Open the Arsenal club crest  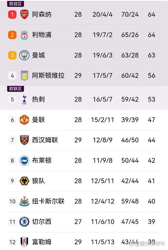point(25,14)
